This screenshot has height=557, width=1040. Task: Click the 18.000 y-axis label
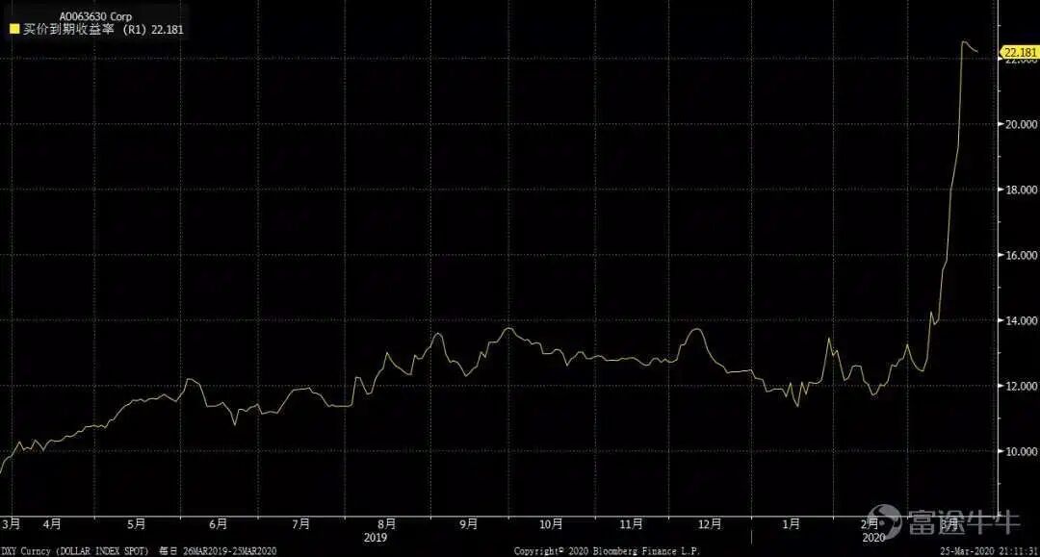click(x=1020, y=190)
